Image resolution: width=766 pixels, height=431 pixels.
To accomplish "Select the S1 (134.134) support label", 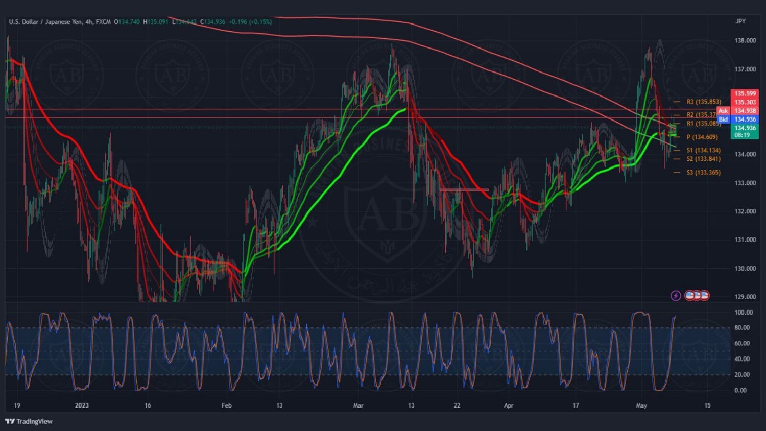I will [x=704, y=150].
